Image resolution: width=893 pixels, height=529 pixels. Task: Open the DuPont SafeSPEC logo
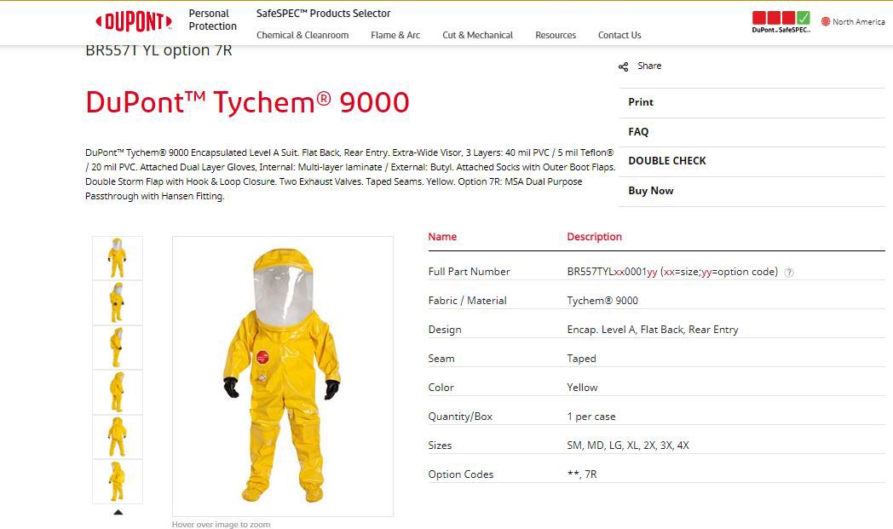click(781, 21)
